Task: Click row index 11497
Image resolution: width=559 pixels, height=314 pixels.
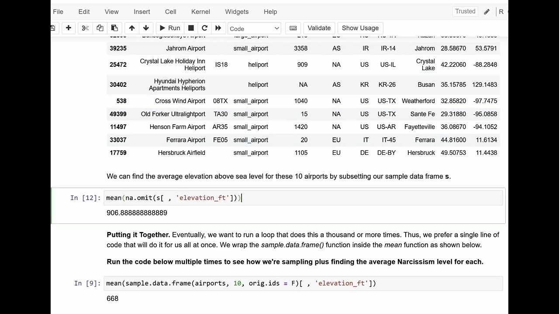Action: [x=118, y=127]
